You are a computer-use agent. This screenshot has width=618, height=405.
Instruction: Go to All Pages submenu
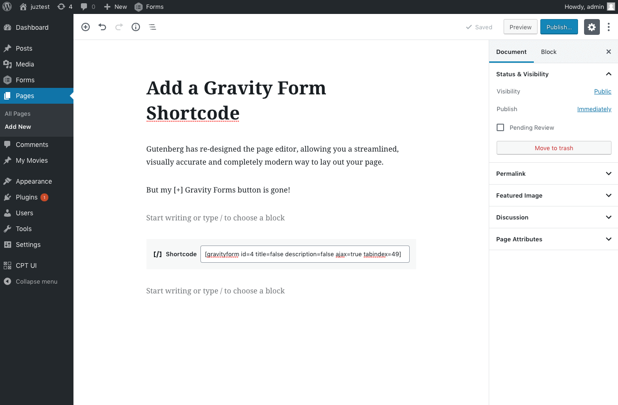[x=18, y=113]
